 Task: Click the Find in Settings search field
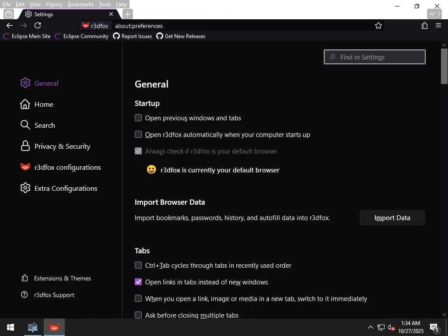374,57
